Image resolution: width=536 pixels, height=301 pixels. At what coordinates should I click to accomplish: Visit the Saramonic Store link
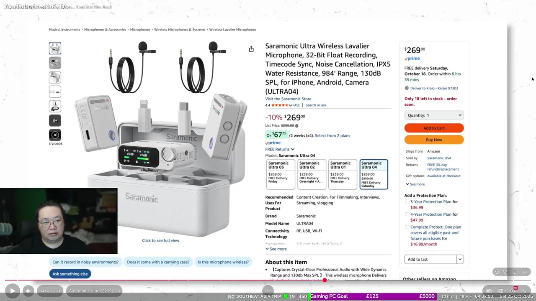pos(288,99)
